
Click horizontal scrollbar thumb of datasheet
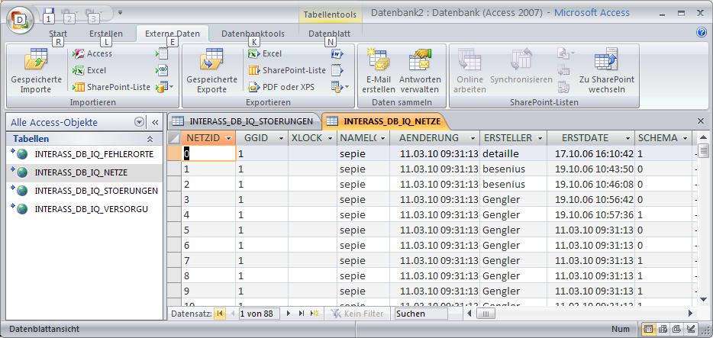486,314
